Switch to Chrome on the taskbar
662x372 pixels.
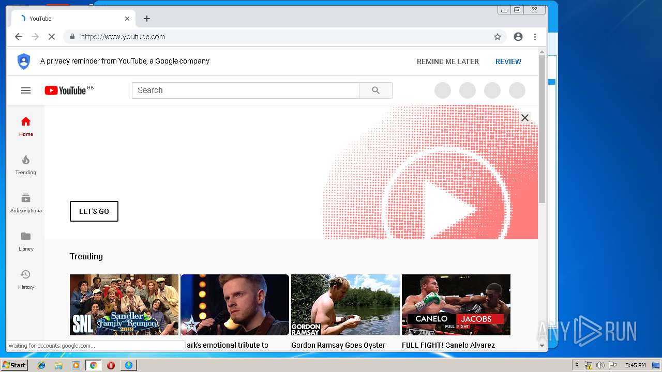[x=94, y=365]
